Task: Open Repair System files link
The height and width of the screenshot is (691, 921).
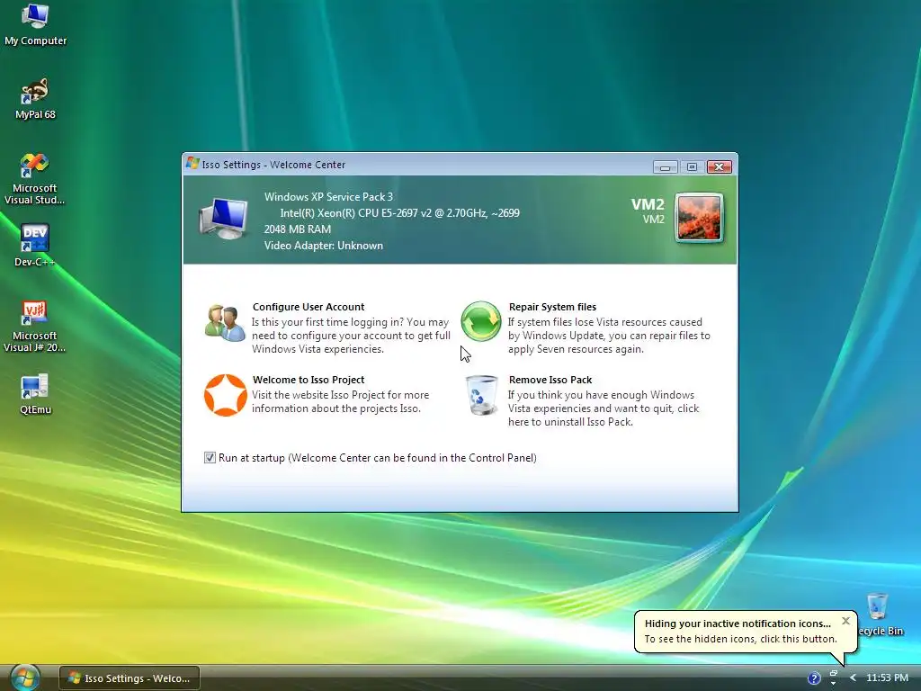Action: [x=552, y=307]
